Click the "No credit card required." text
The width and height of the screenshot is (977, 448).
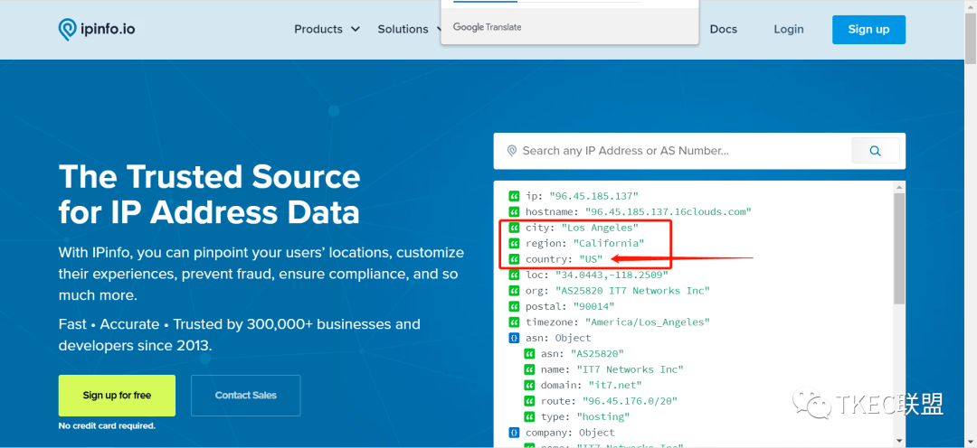(107, 426)
